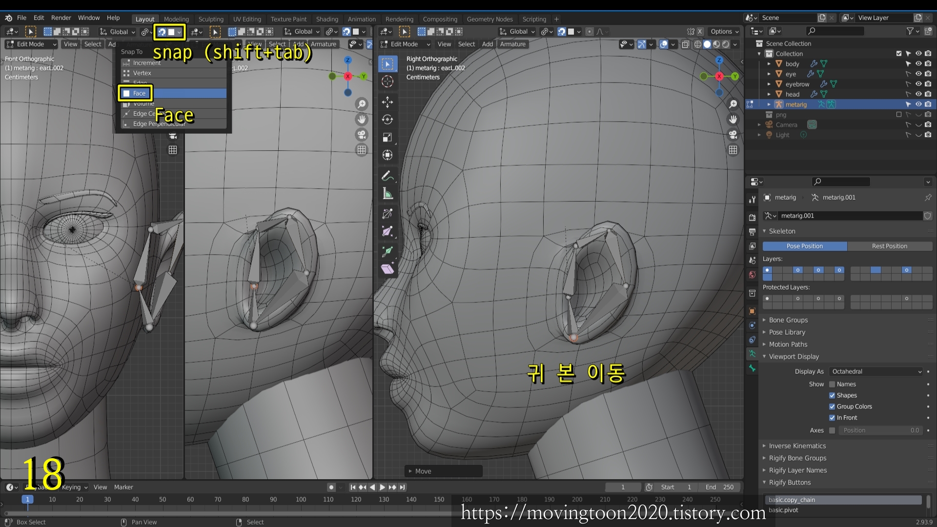
Task: Click the End frame field 250
Action: (719, 487)
